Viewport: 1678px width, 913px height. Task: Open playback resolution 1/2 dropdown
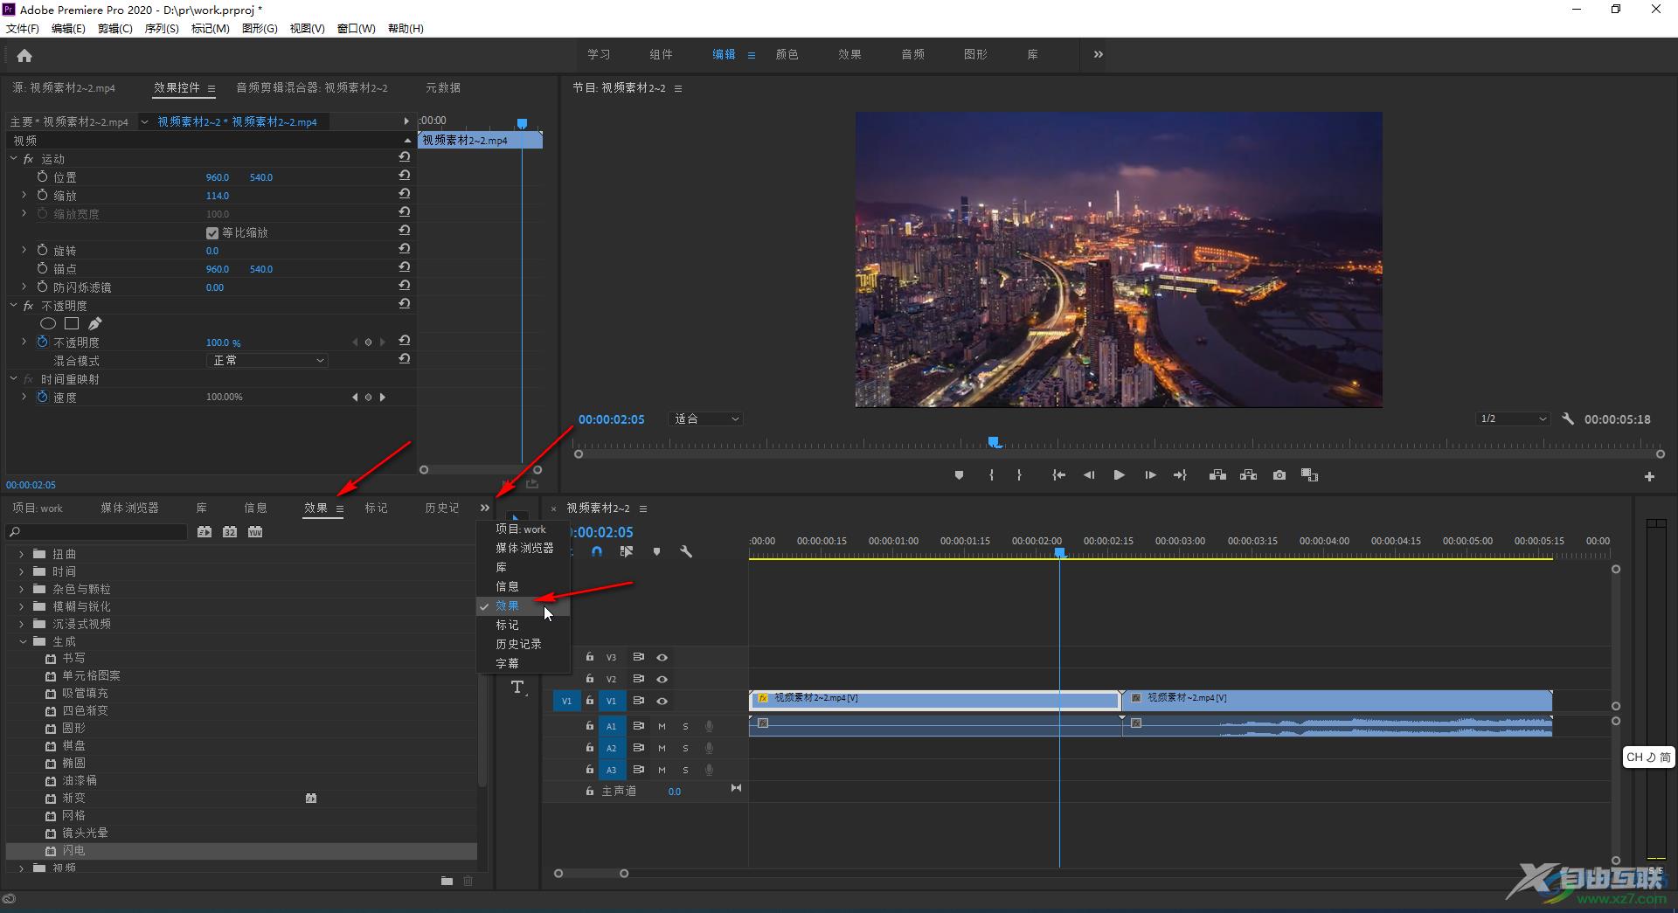point(1513,419)
